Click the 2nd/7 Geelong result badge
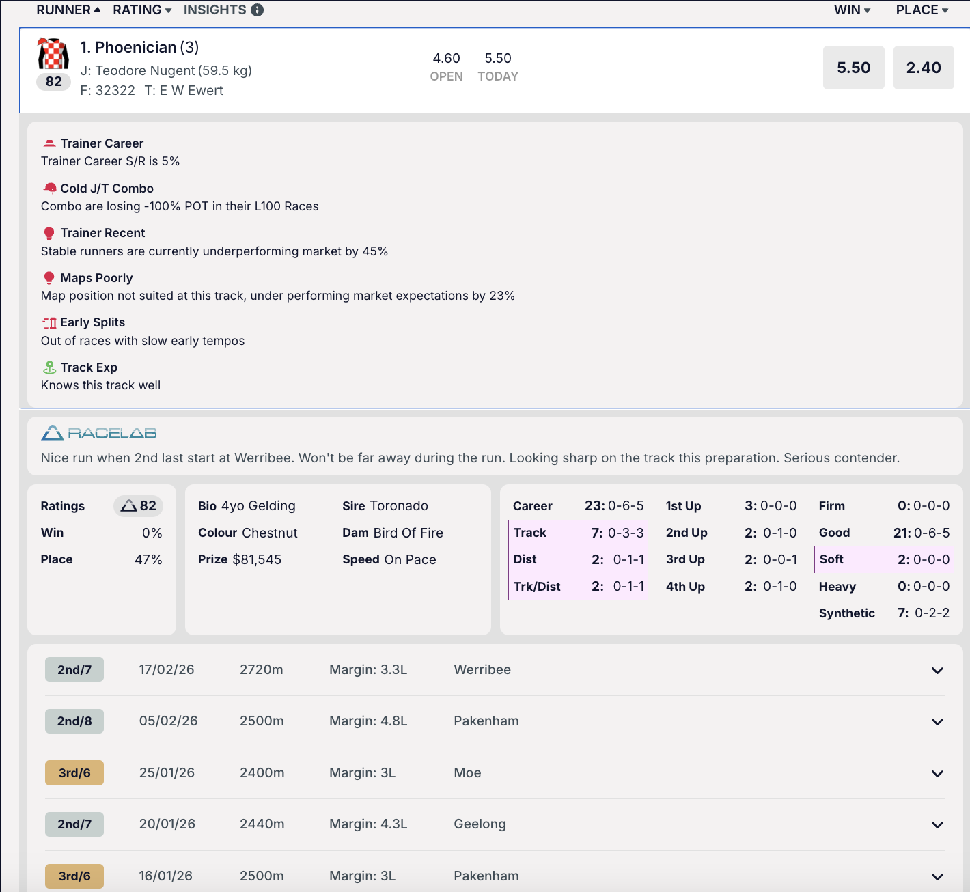 pos(74,824)
